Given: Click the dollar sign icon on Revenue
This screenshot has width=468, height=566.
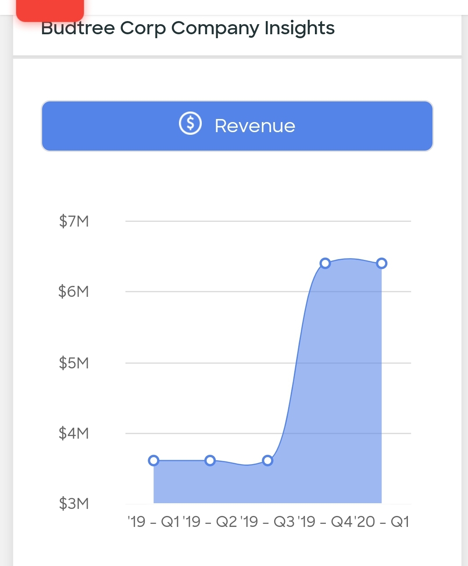Looking at the screenshot, I should tap(190, 123).
